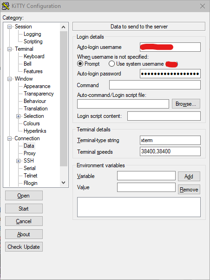Select the Connection category

tap(27, 138)
